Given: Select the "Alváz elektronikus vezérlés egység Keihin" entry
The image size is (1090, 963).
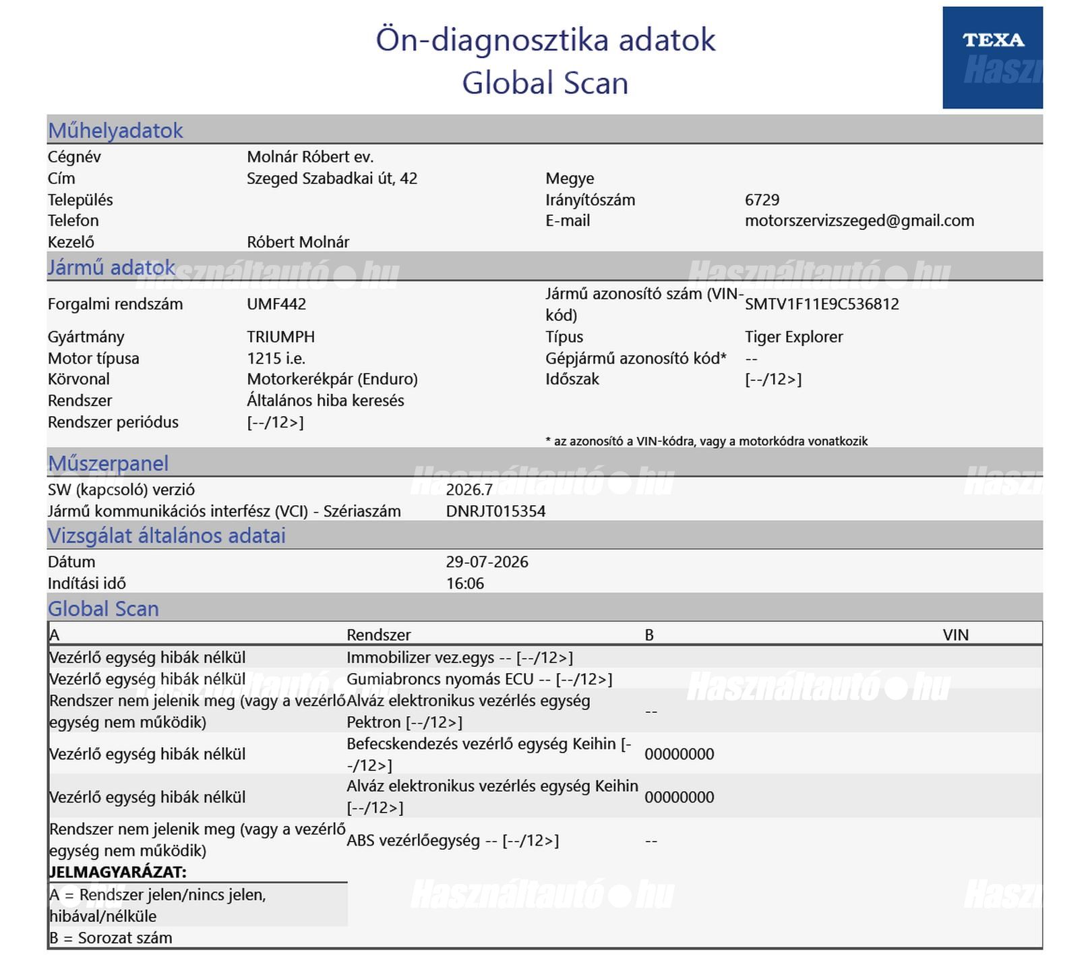Looking at the screenshot, I should coord(492,797).
